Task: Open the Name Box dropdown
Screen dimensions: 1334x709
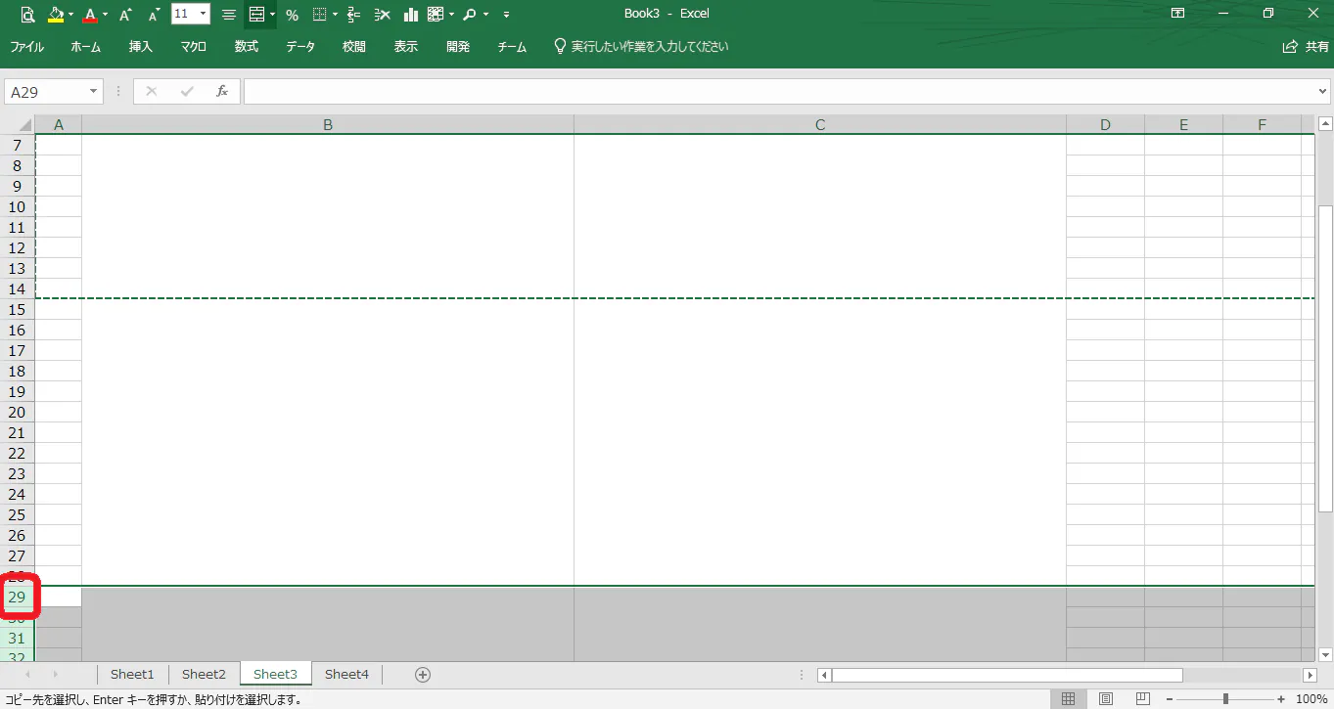Action: point(94,92)
